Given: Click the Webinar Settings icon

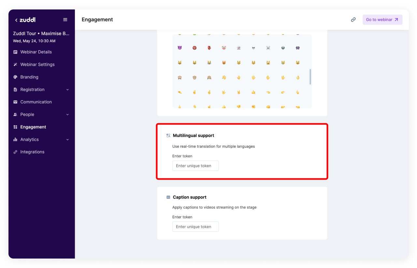Looking at the screenshot, I should click(15, 65).
